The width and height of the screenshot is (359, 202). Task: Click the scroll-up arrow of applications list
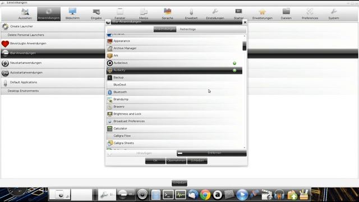click(245, 36)
